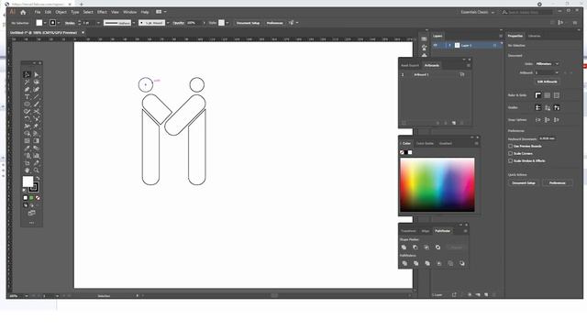Select the Artboard tool
The height and width of the screenshot is (330, 587).
[x=27, y=163]
